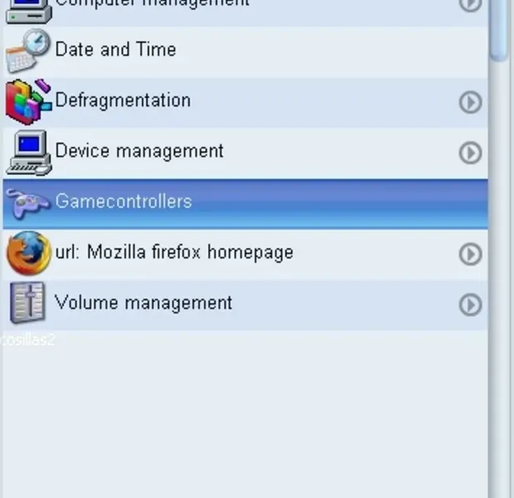
Task: Click the Volume management cabinet icon
Action: (x=28, y=303)
